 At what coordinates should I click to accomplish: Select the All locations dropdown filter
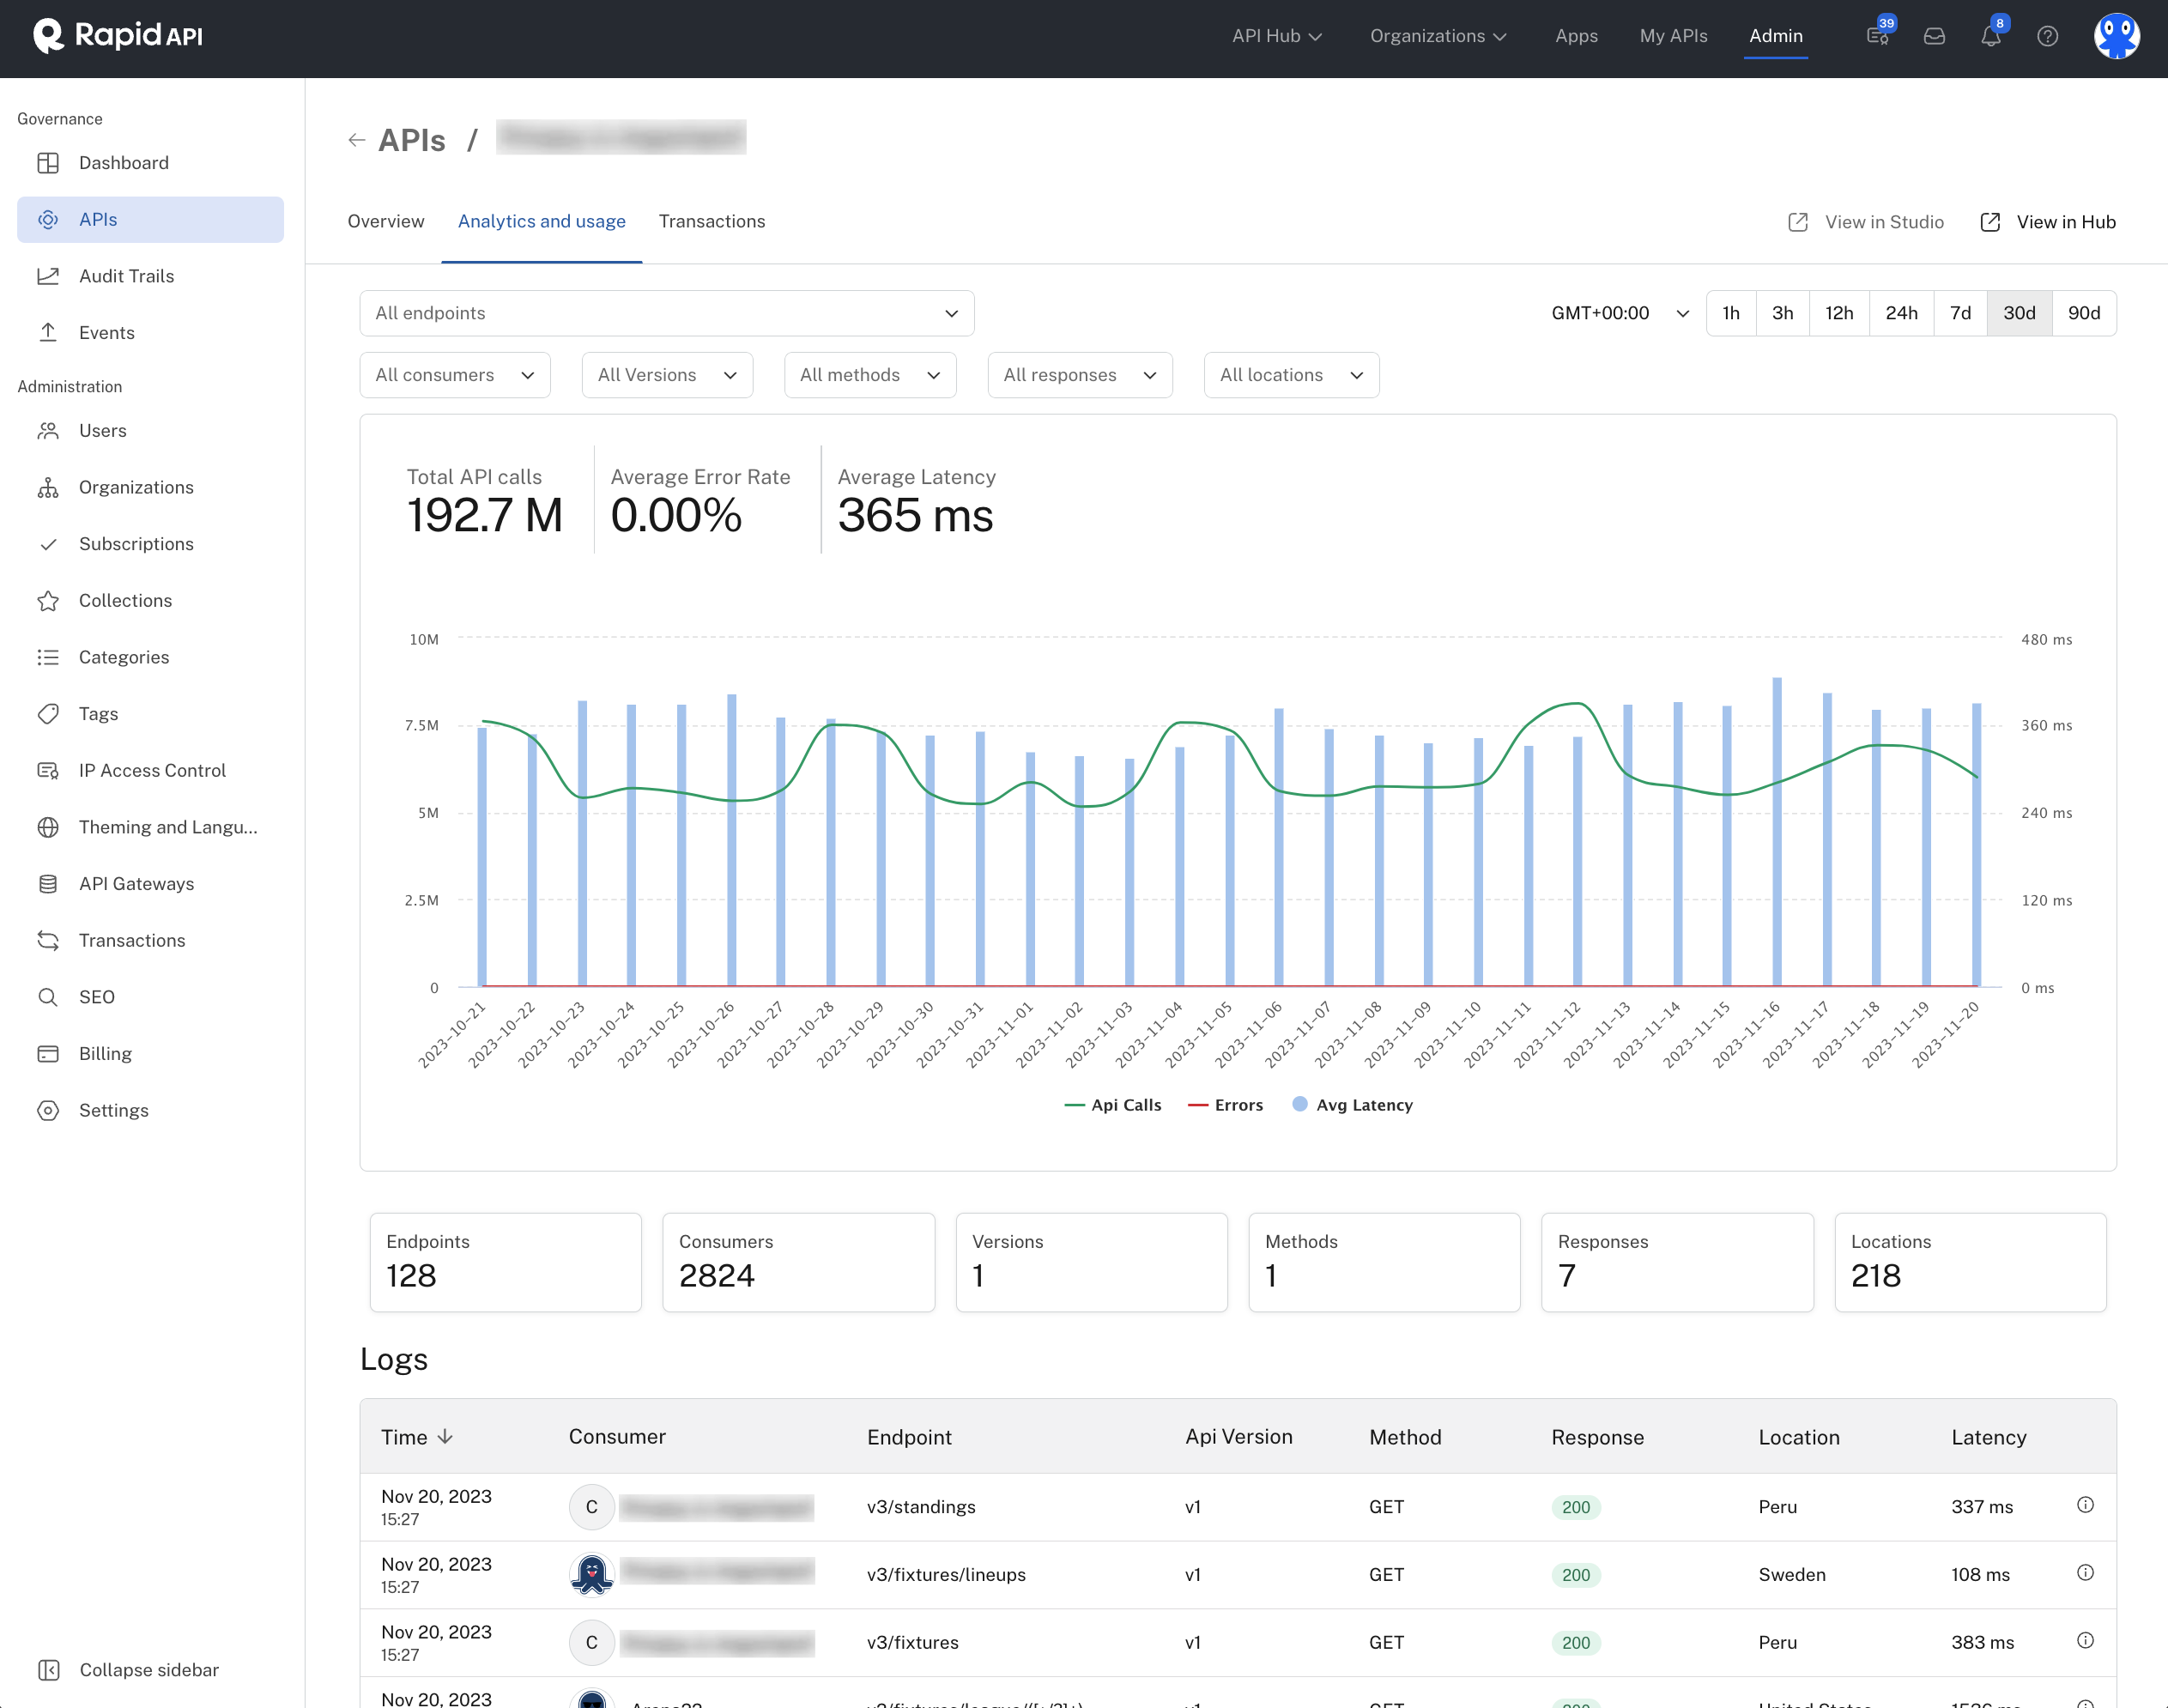coord(1292,375)
